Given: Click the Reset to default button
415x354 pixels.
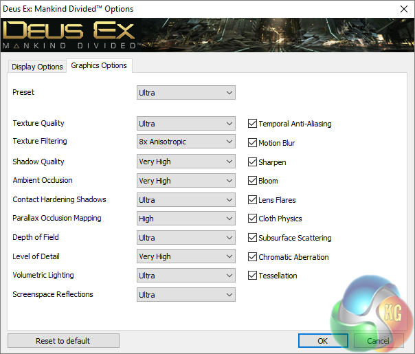Looking at the screenshot, I should [x=63, y=341].
